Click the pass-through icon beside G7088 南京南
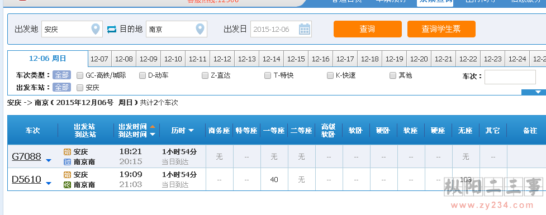 tap(67, 162)
